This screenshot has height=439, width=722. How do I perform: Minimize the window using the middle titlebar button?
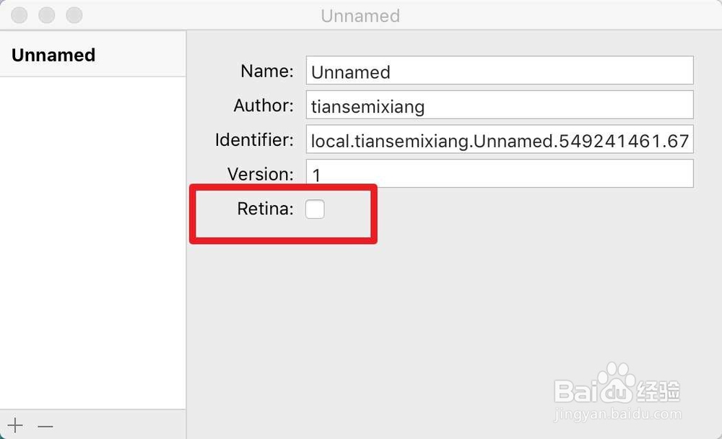tap(46, 15)
